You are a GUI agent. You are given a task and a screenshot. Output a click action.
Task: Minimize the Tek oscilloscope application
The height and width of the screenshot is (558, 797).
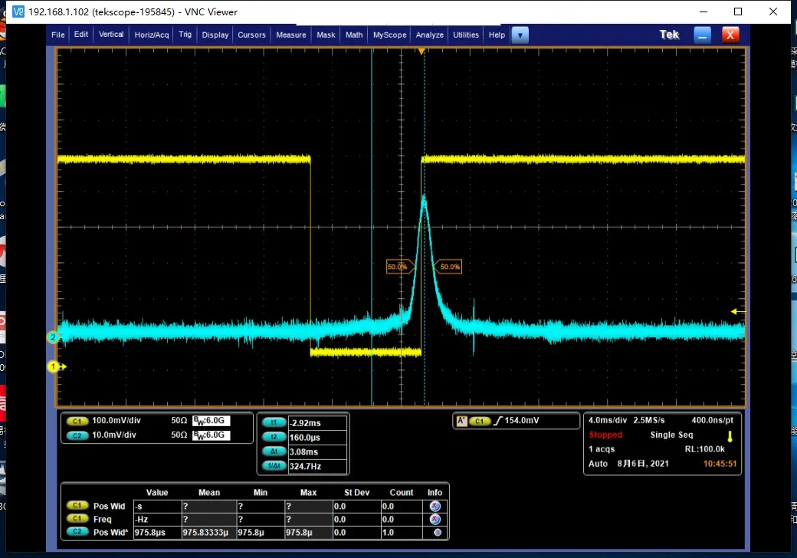click(703, 34)
